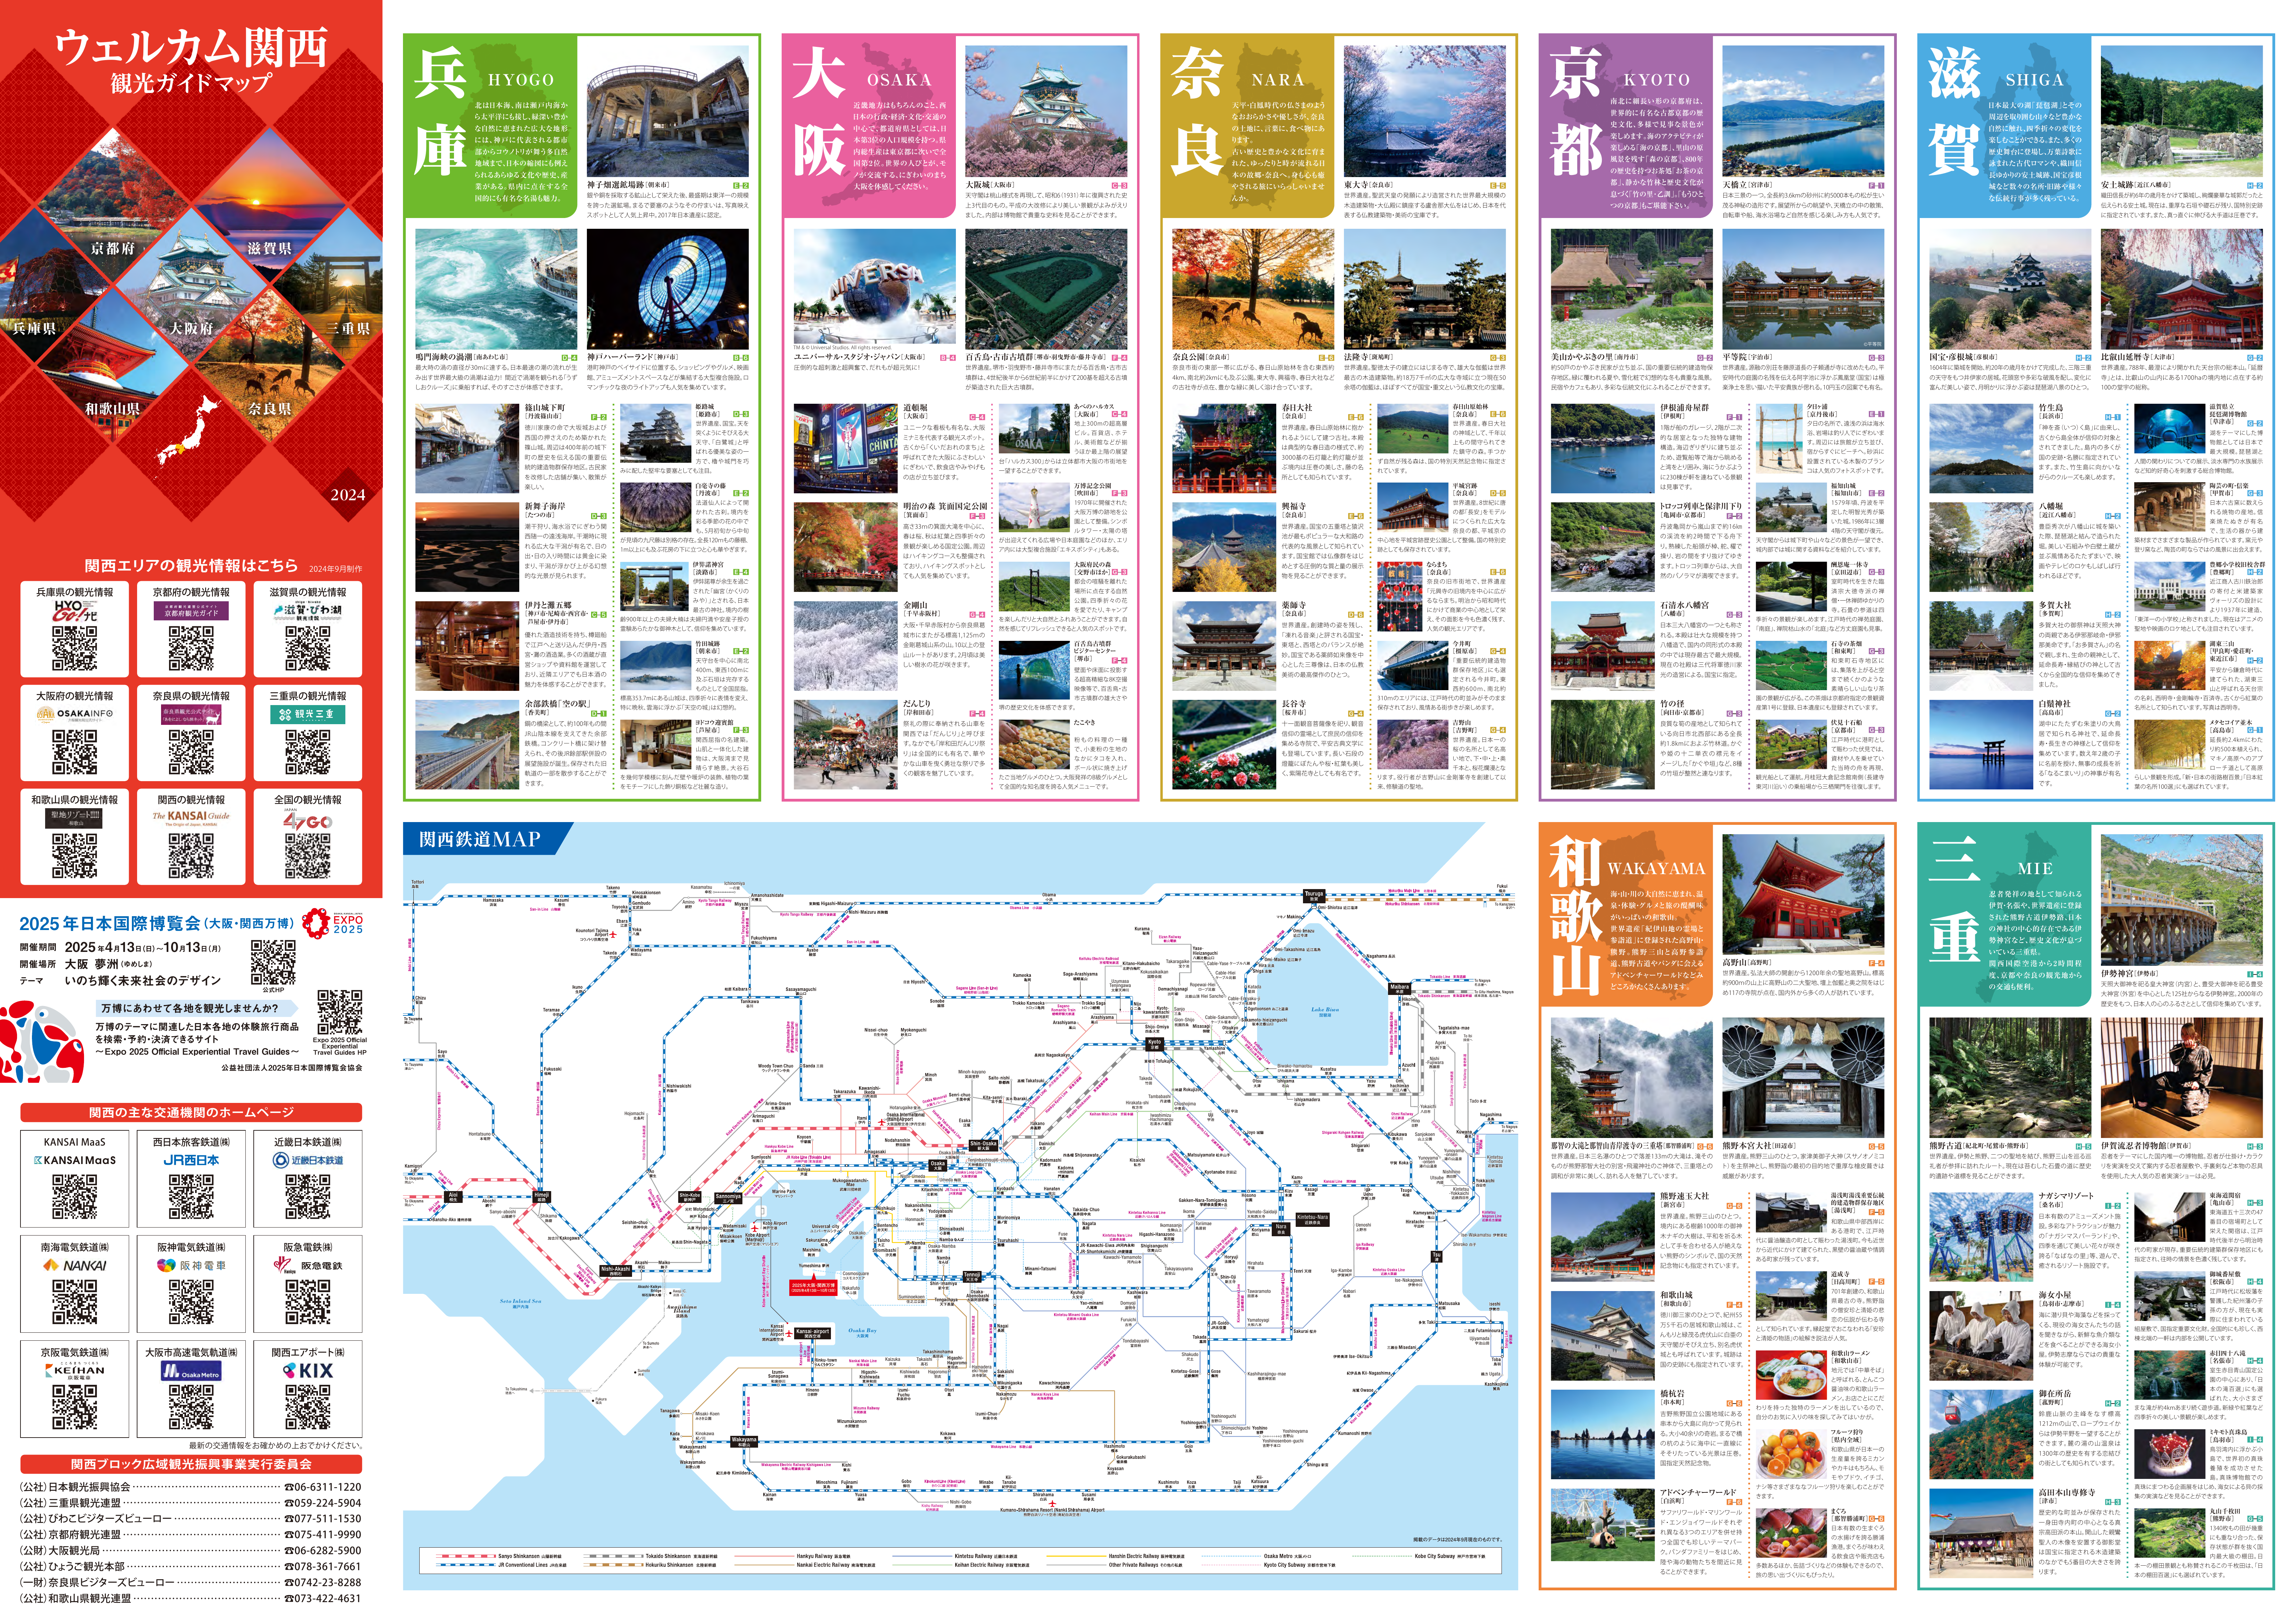
Task: Click the 大阪府の観光情報 OSAKA INFO QR code
Action: (75, 752)
